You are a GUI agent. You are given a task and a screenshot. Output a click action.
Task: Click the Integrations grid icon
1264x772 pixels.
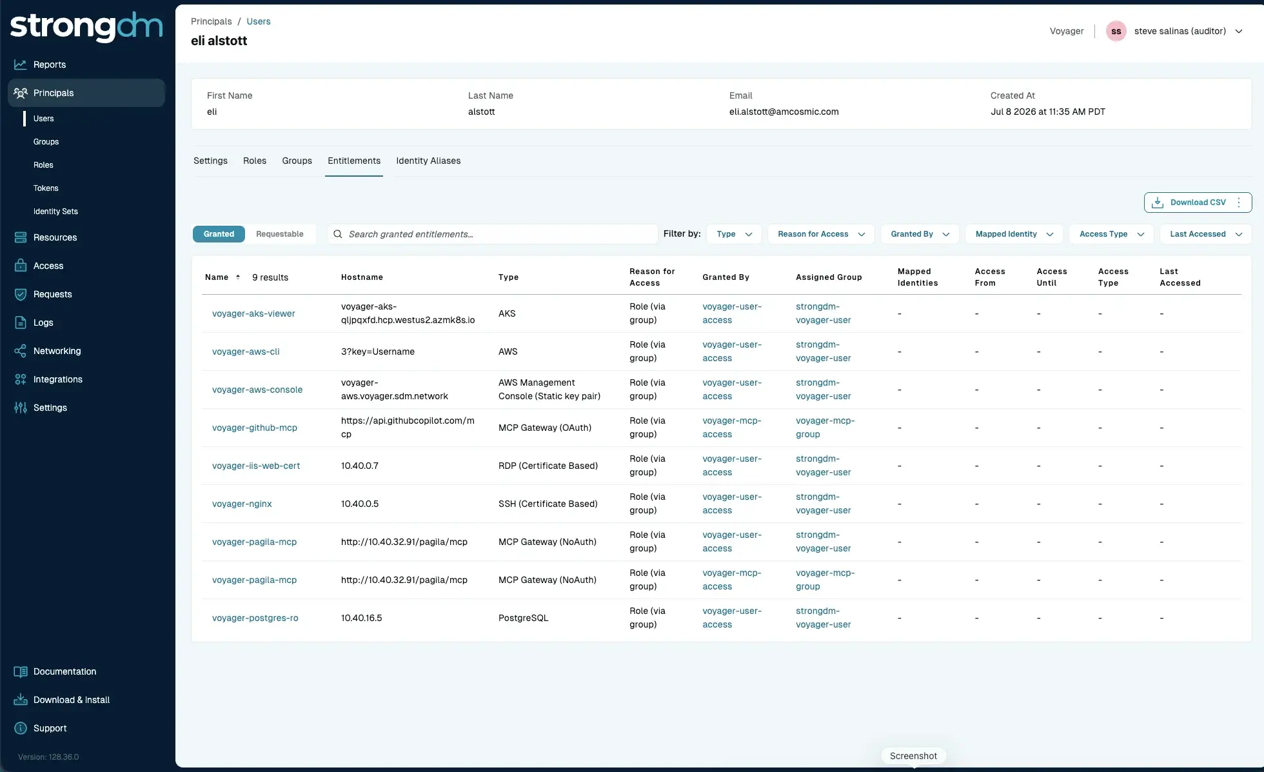(x=21, y=379)
